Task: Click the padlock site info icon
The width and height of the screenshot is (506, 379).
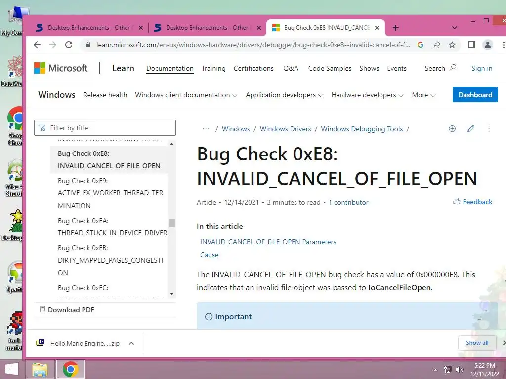Action: 88,45
